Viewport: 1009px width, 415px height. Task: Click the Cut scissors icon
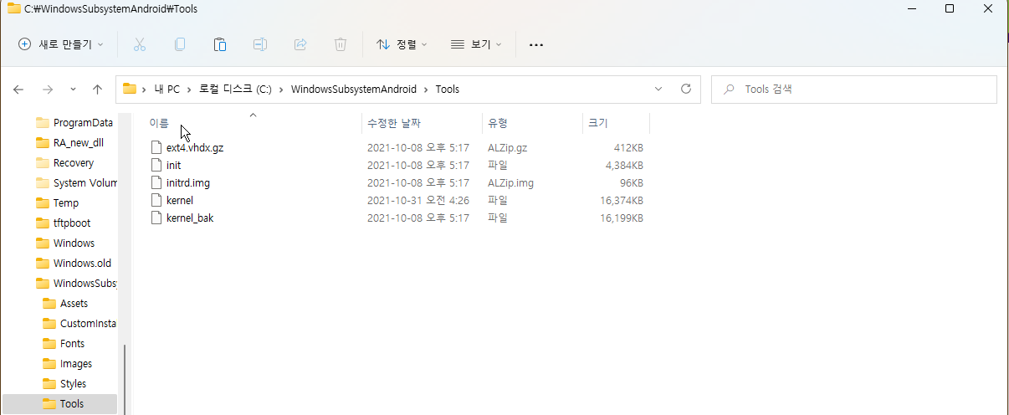pyautogui.click(x=140, y=44)
